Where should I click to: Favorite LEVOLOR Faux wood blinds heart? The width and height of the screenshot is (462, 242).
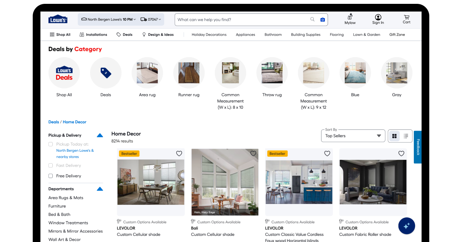click(327, 153)
